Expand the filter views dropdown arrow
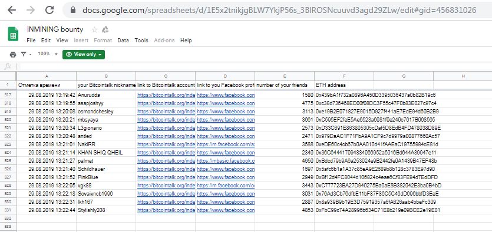The width and height of the screenshot is (492, 232). 31,55
